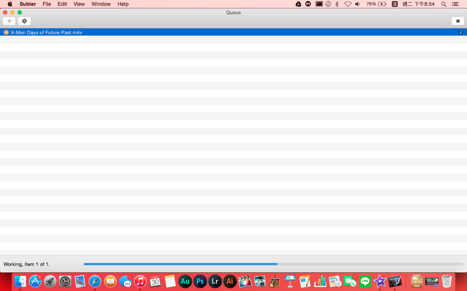Stop the queue with the stop button
The height and width of the screenshot is (291, 467).
pyautogui.click(x=458, y=21)
